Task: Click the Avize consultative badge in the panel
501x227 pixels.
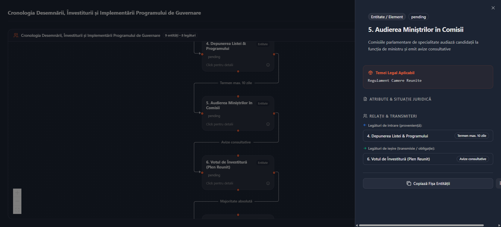Action: [x=473, y=159]
